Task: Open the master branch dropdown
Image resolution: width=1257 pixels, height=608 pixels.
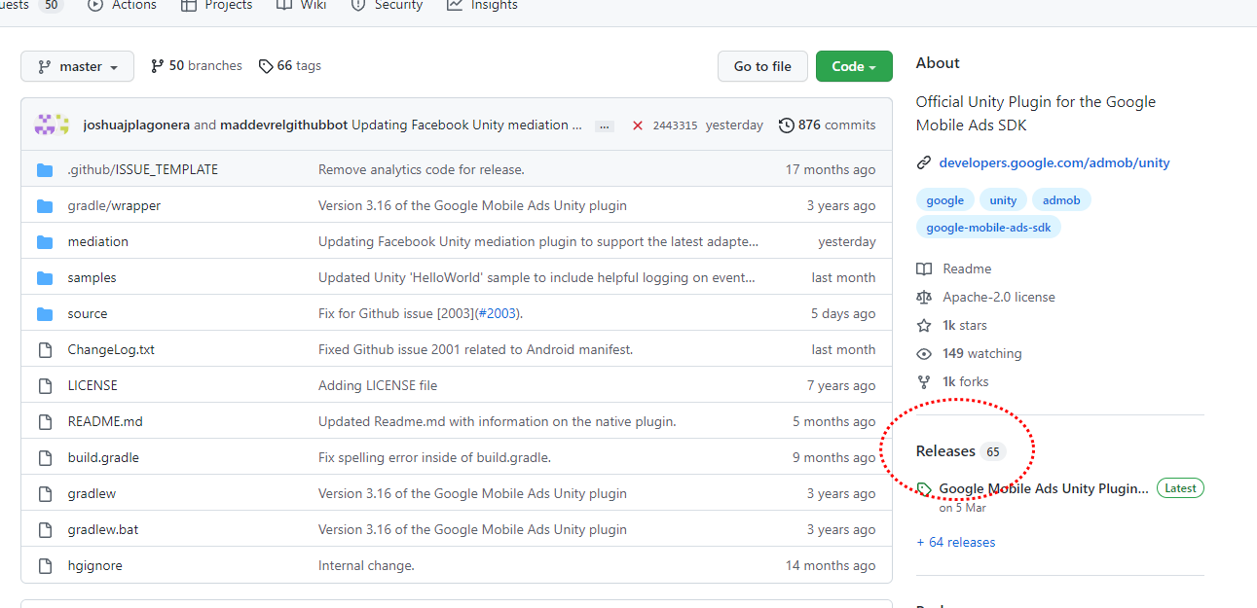Action: [x=77, y=66]
